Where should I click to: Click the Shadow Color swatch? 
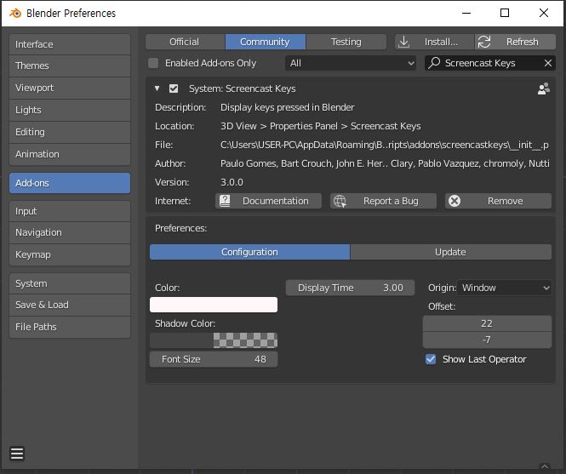[214, 340]
